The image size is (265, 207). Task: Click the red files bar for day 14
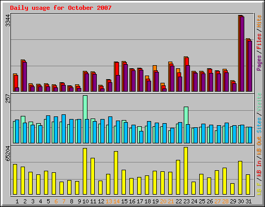coord(117,69)
